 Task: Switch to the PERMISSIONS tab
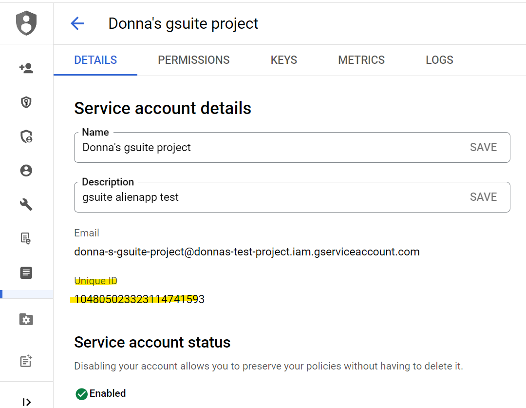coord(193,60)
